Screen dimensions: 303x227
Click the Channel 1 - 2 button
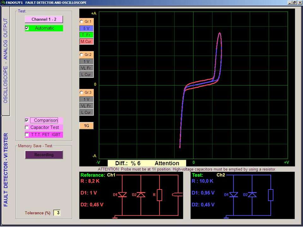44,19
